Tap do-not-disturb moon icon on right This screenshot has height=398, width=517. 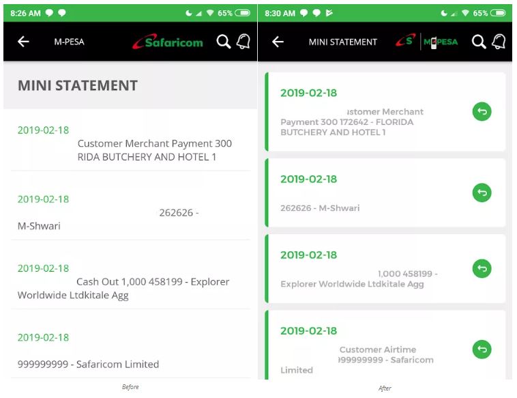pos(444,13)
